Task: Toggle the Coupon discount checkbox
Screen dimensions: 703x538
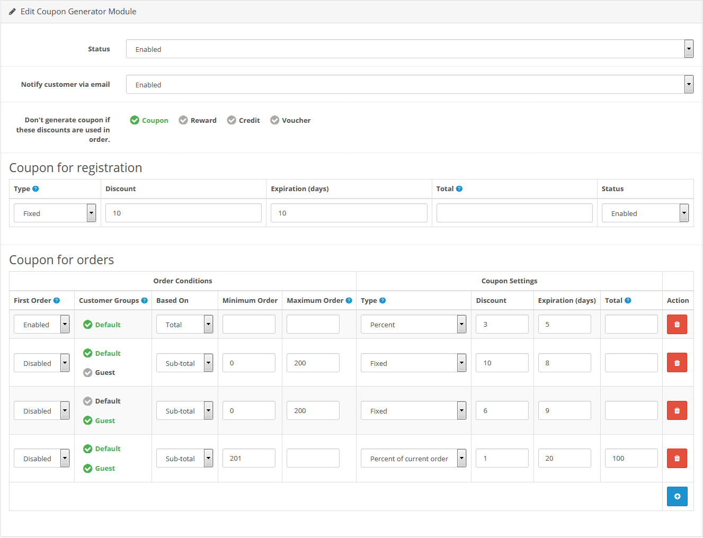Action: [x=135, y=120]
